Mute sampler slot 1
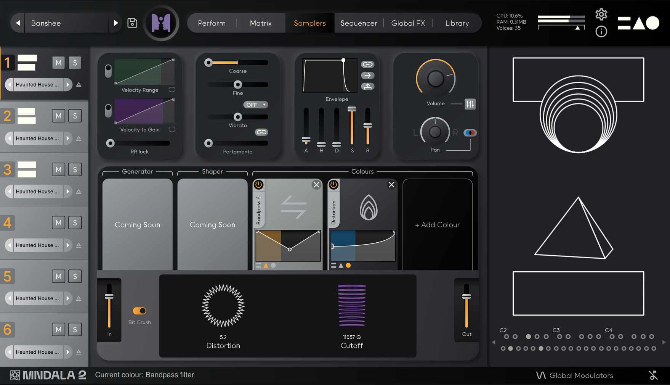 58,62
